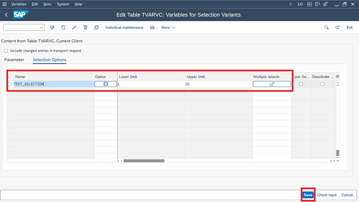Click the Create new entry page icon
Image resolution: width=359 pixels, height=202 pixels.
63,28
